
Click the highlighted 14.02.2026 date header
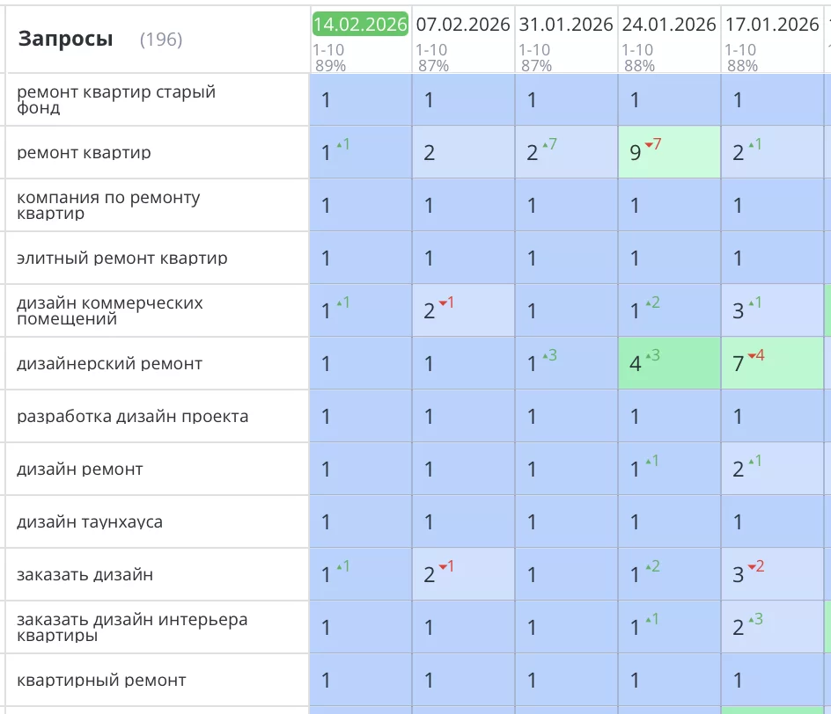(x=360, y=25)
